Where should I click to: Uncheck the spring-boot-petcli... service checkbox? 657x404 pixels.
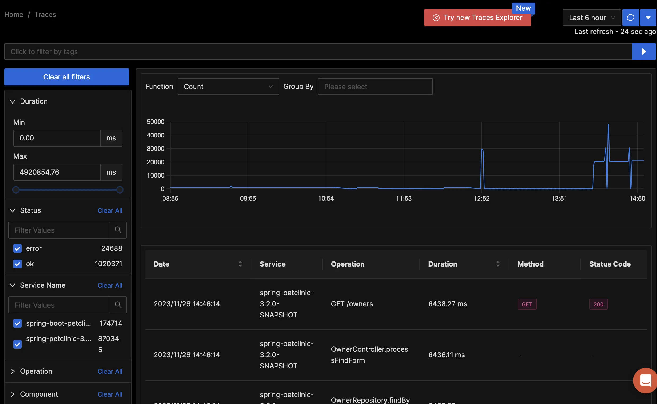17,323
